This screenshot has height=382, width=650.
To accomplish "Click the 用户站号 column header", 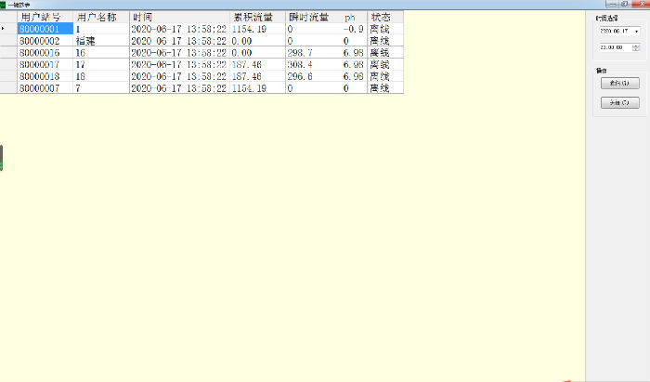I will click(x=45, y=18).
